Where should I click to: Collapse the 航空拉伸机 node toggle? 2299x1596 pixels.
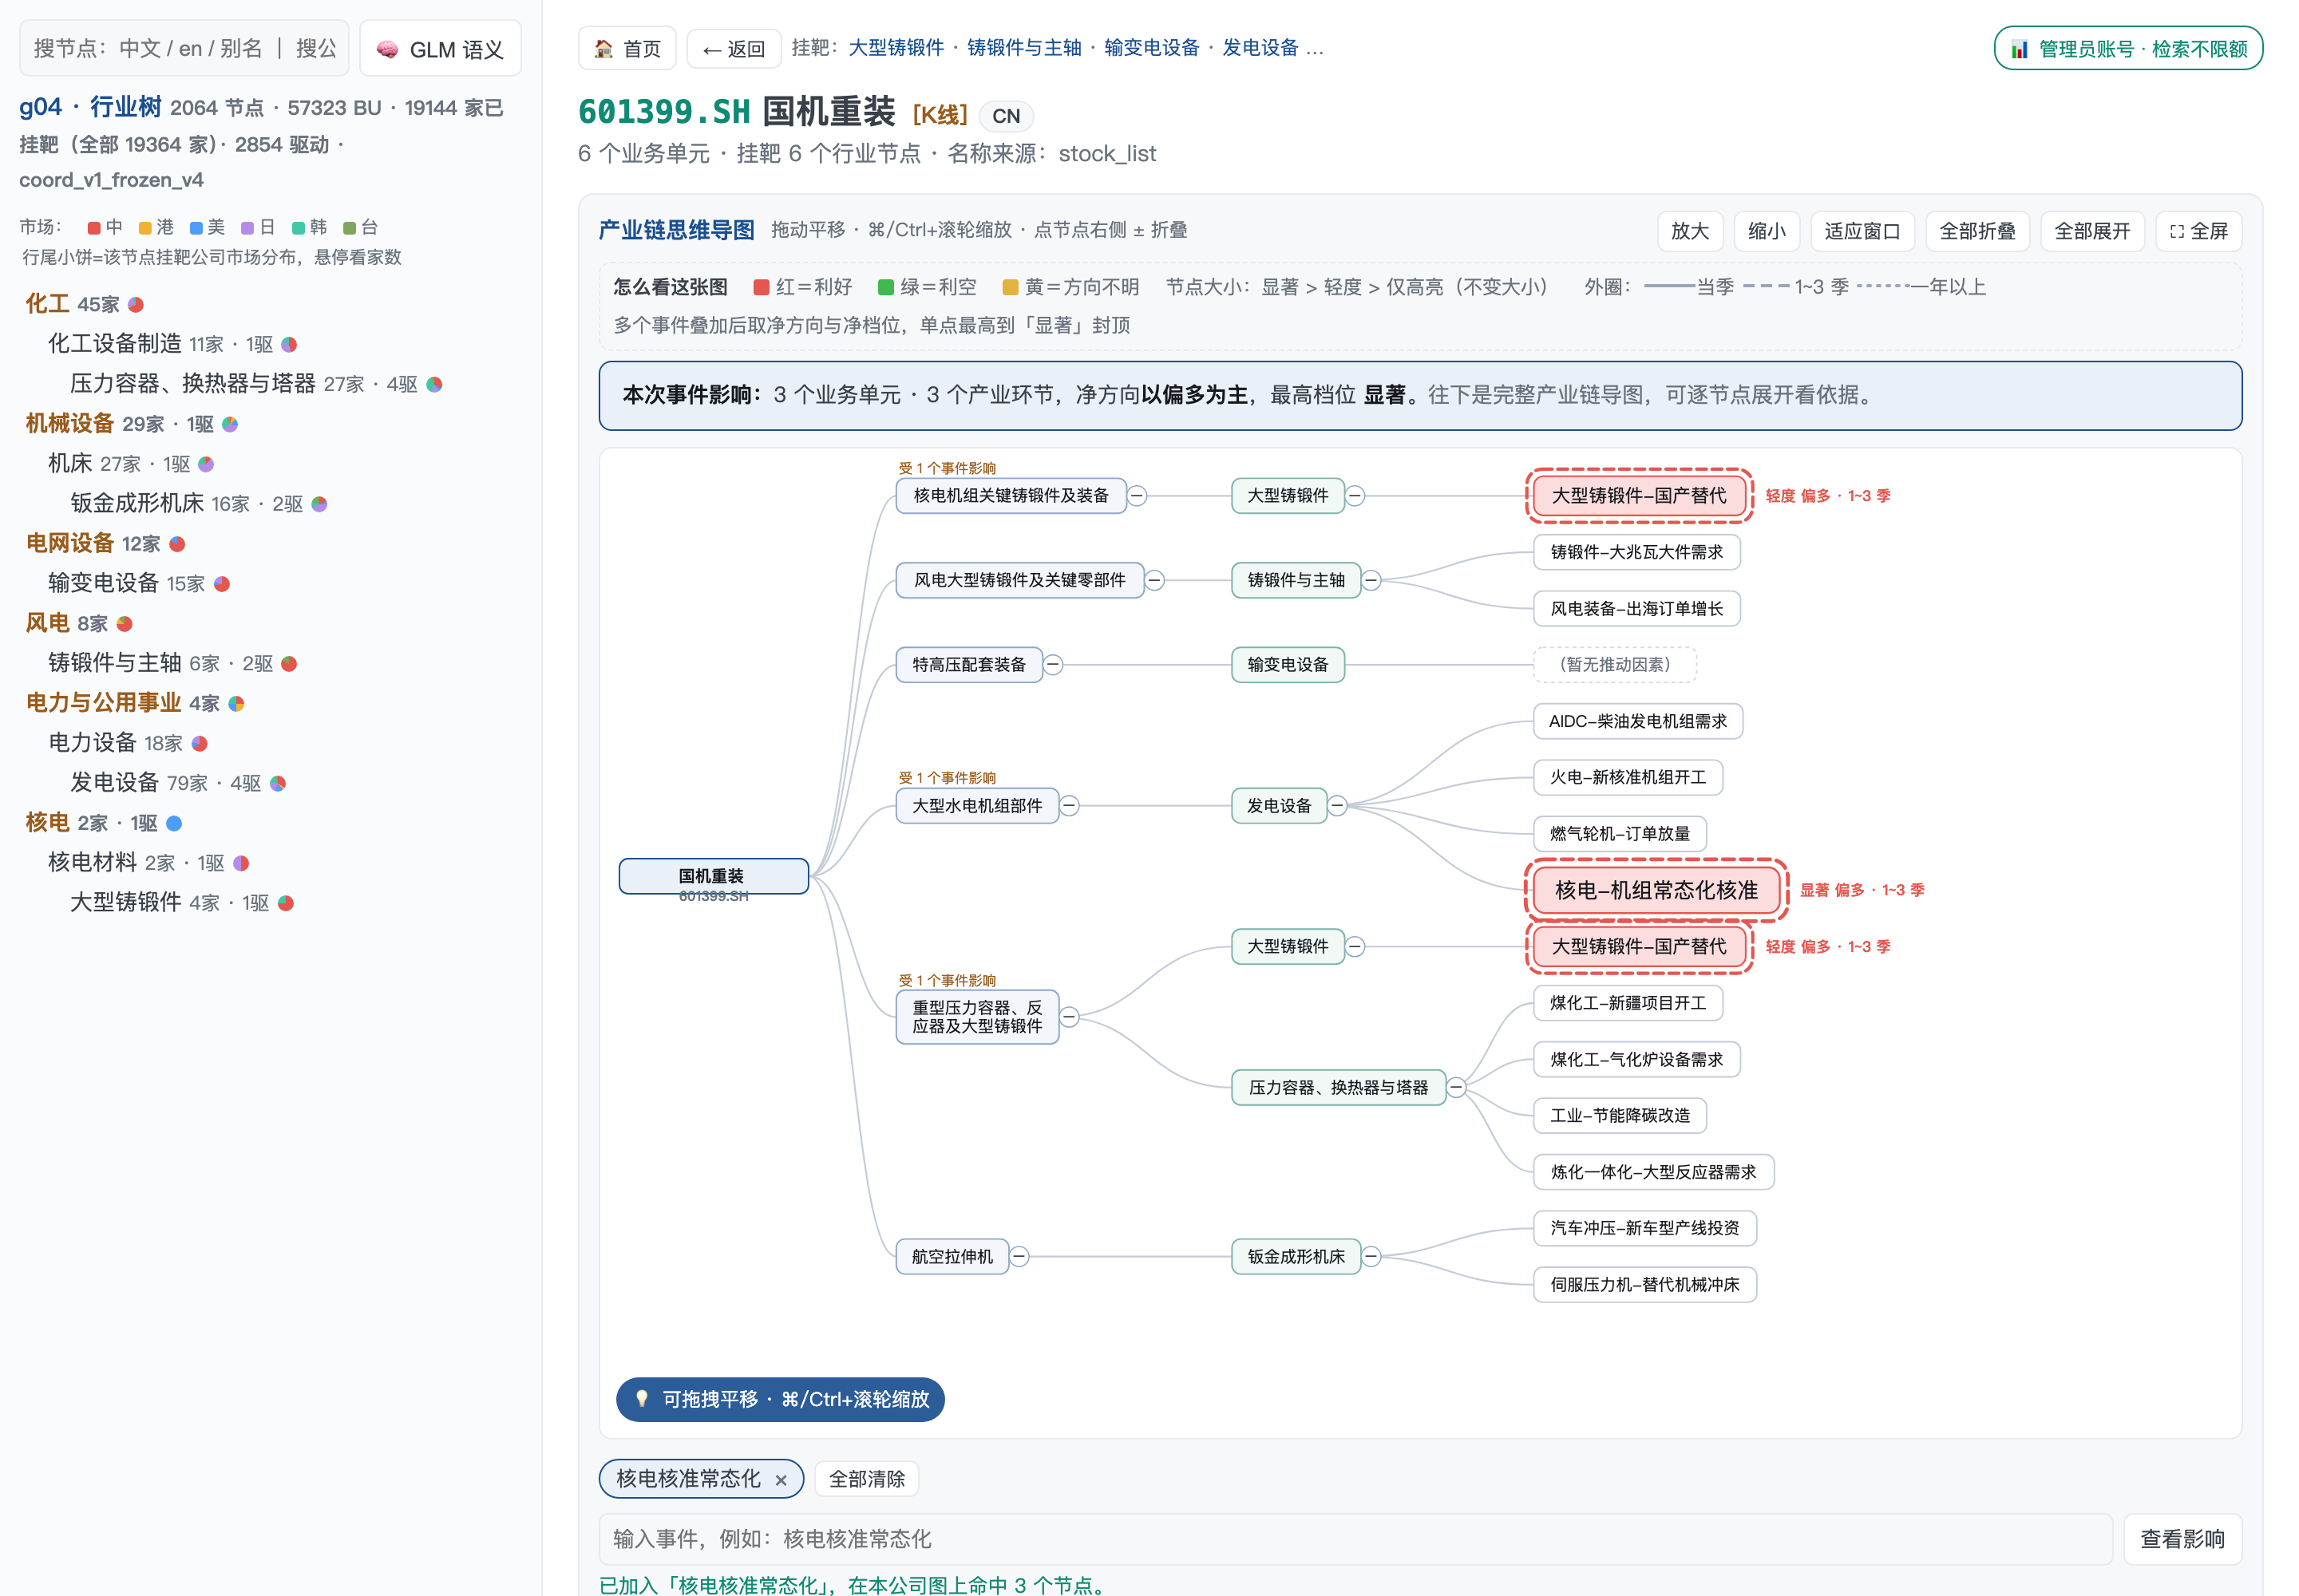tap(1019, 1256)
